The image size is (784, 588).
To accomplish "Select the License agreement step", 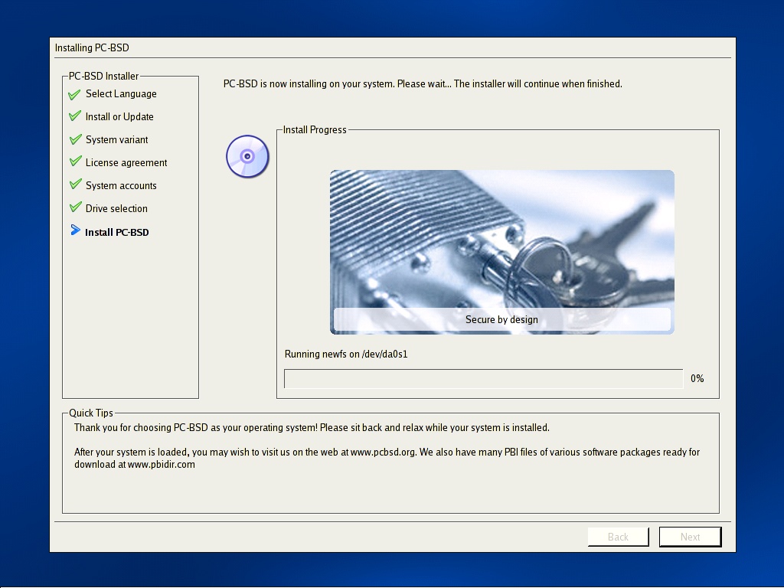I will click(126, 163).
